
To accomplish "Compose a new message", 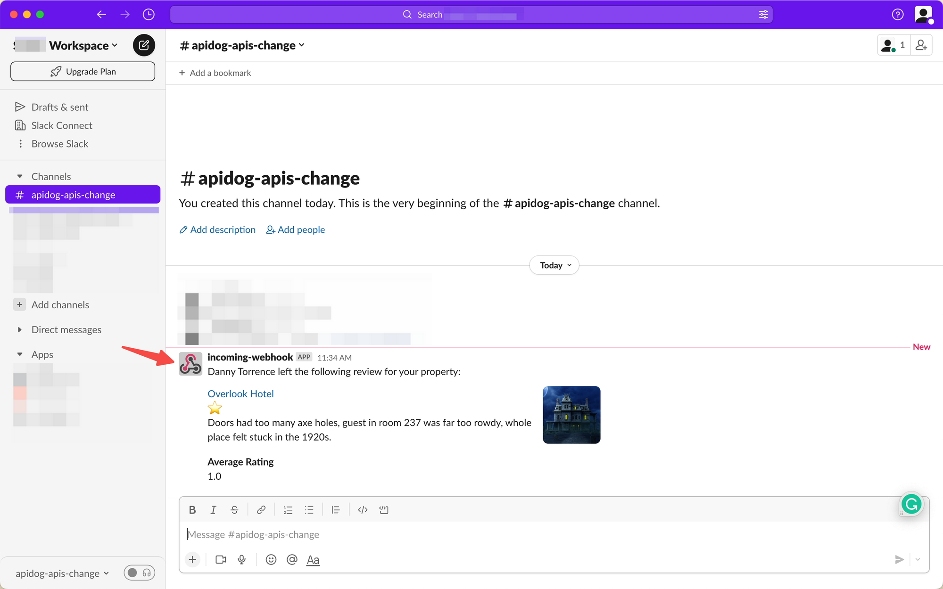I will click(x=144, y=45).
